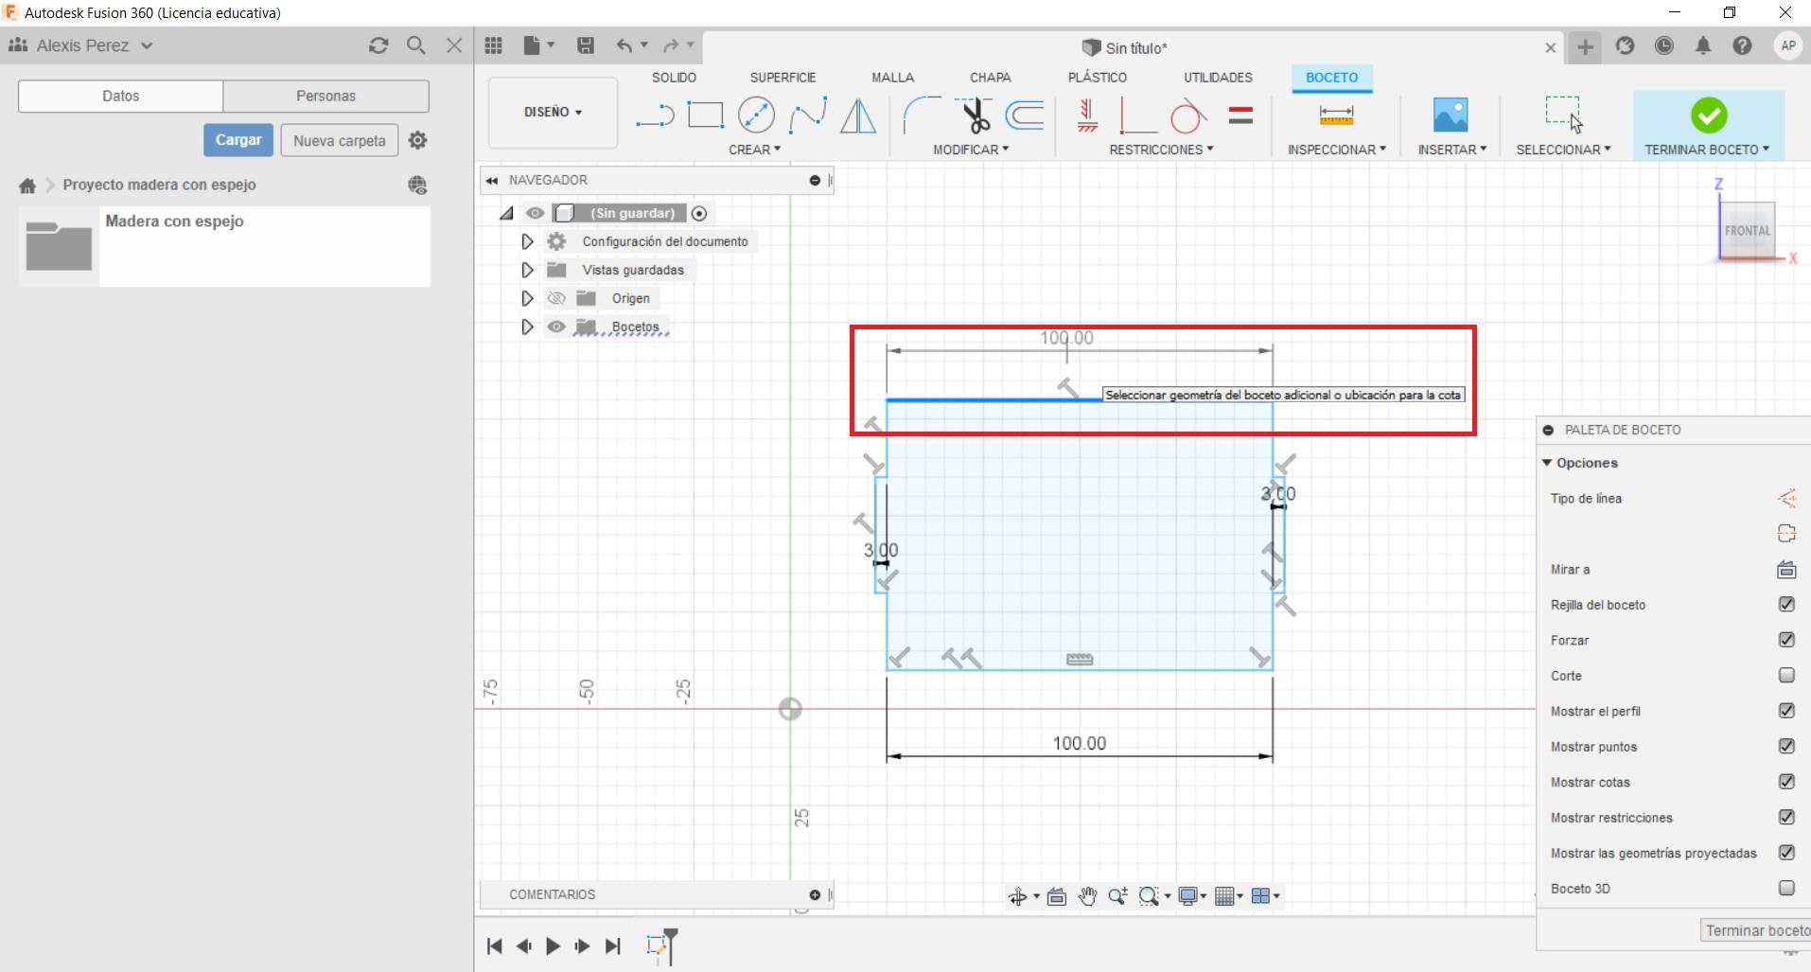Click the Nueva carpeta button
The height and width of the screenshot is (972, 1811).
340,140
